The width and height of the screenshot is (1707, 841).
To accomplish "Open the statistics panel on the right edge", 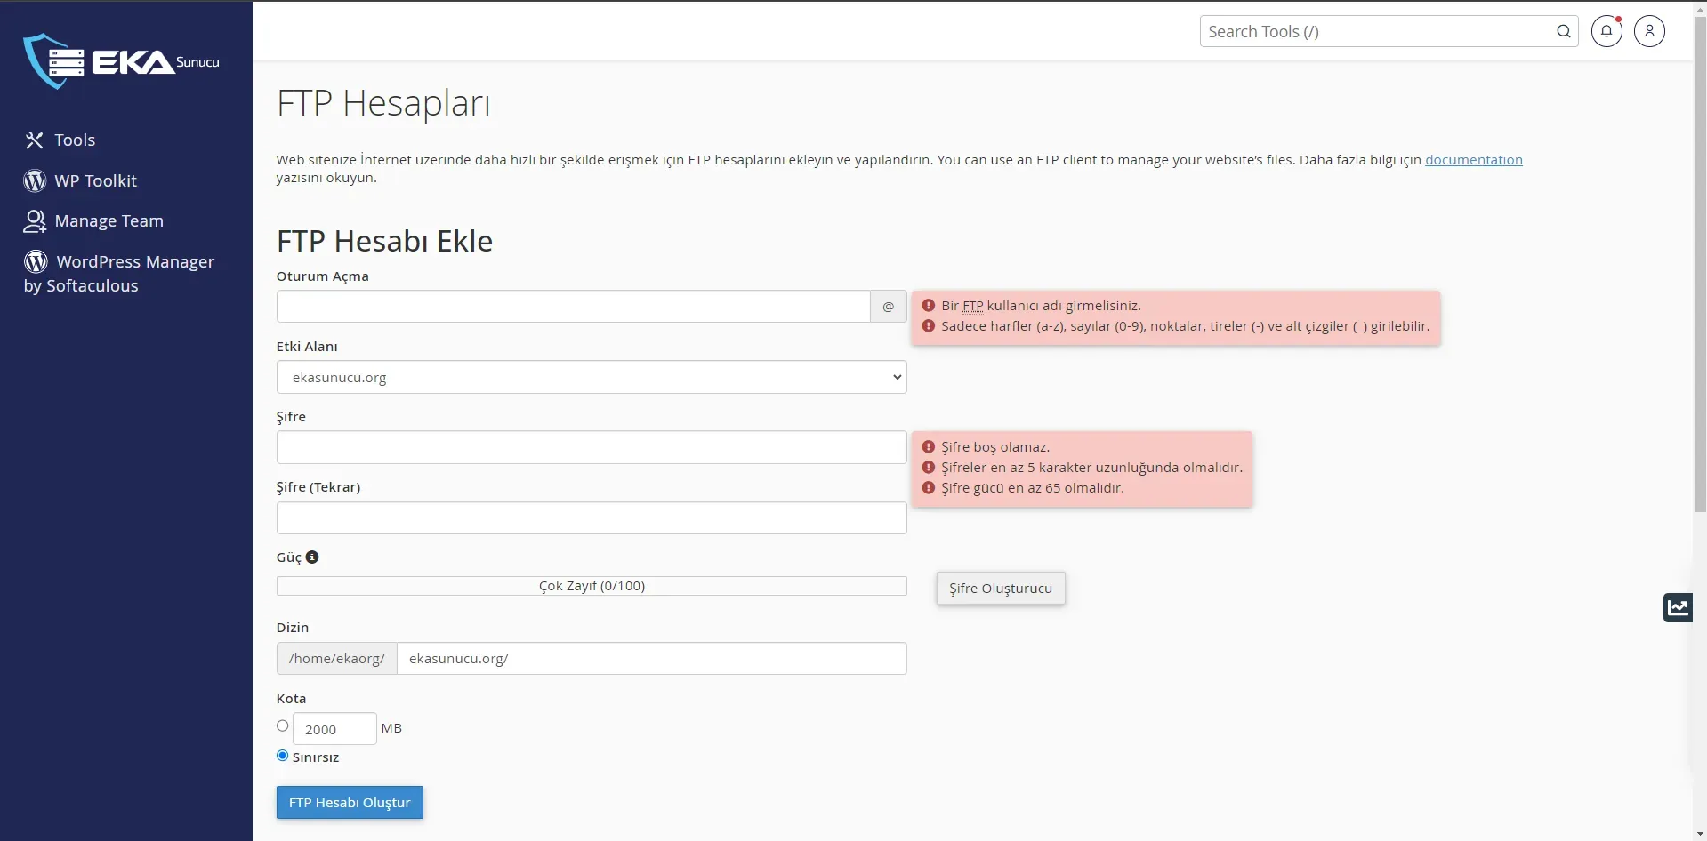I will click(1678, 606).
